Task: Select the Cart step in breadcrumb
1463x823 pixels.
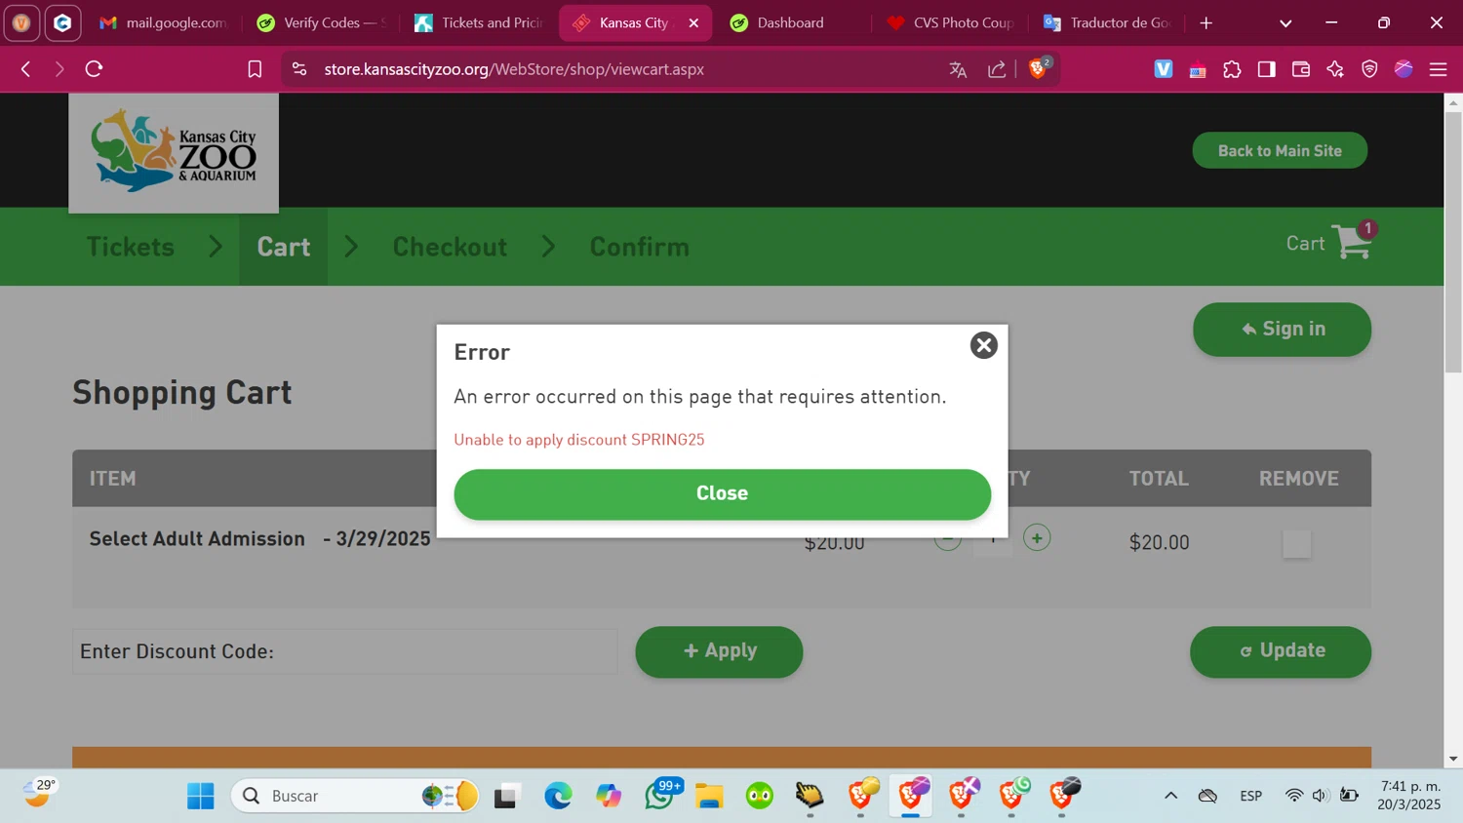Action: (283, 247)
